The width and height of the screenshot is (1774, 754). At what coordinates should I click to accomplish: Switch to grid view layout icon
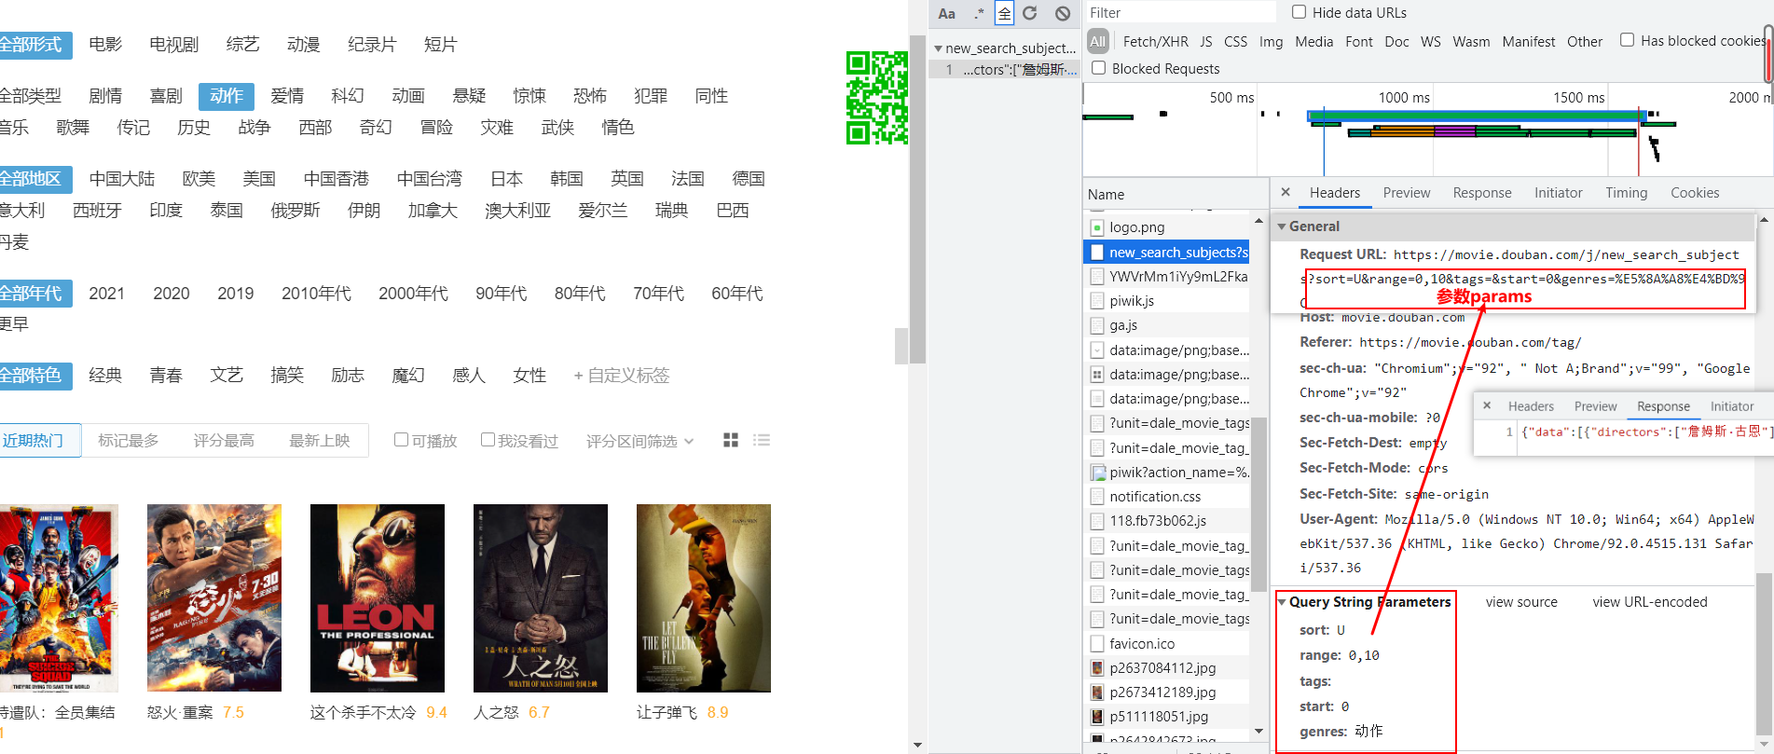731,440
